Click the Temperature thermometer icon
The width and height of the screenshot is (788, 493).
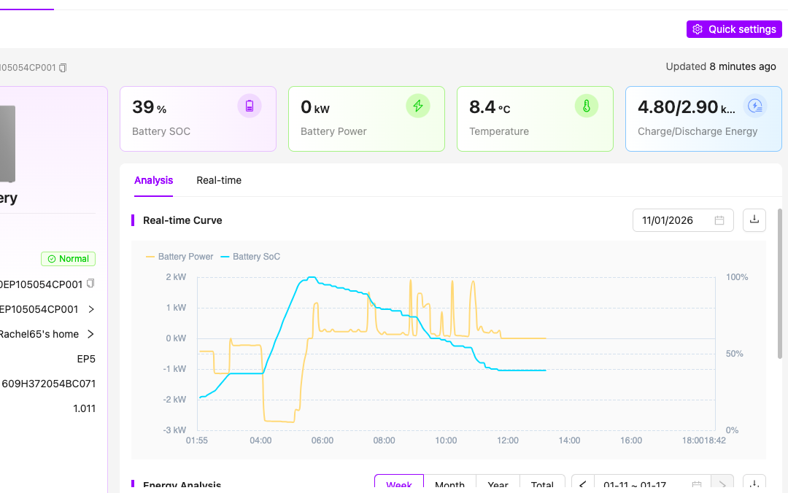[587, 106]
